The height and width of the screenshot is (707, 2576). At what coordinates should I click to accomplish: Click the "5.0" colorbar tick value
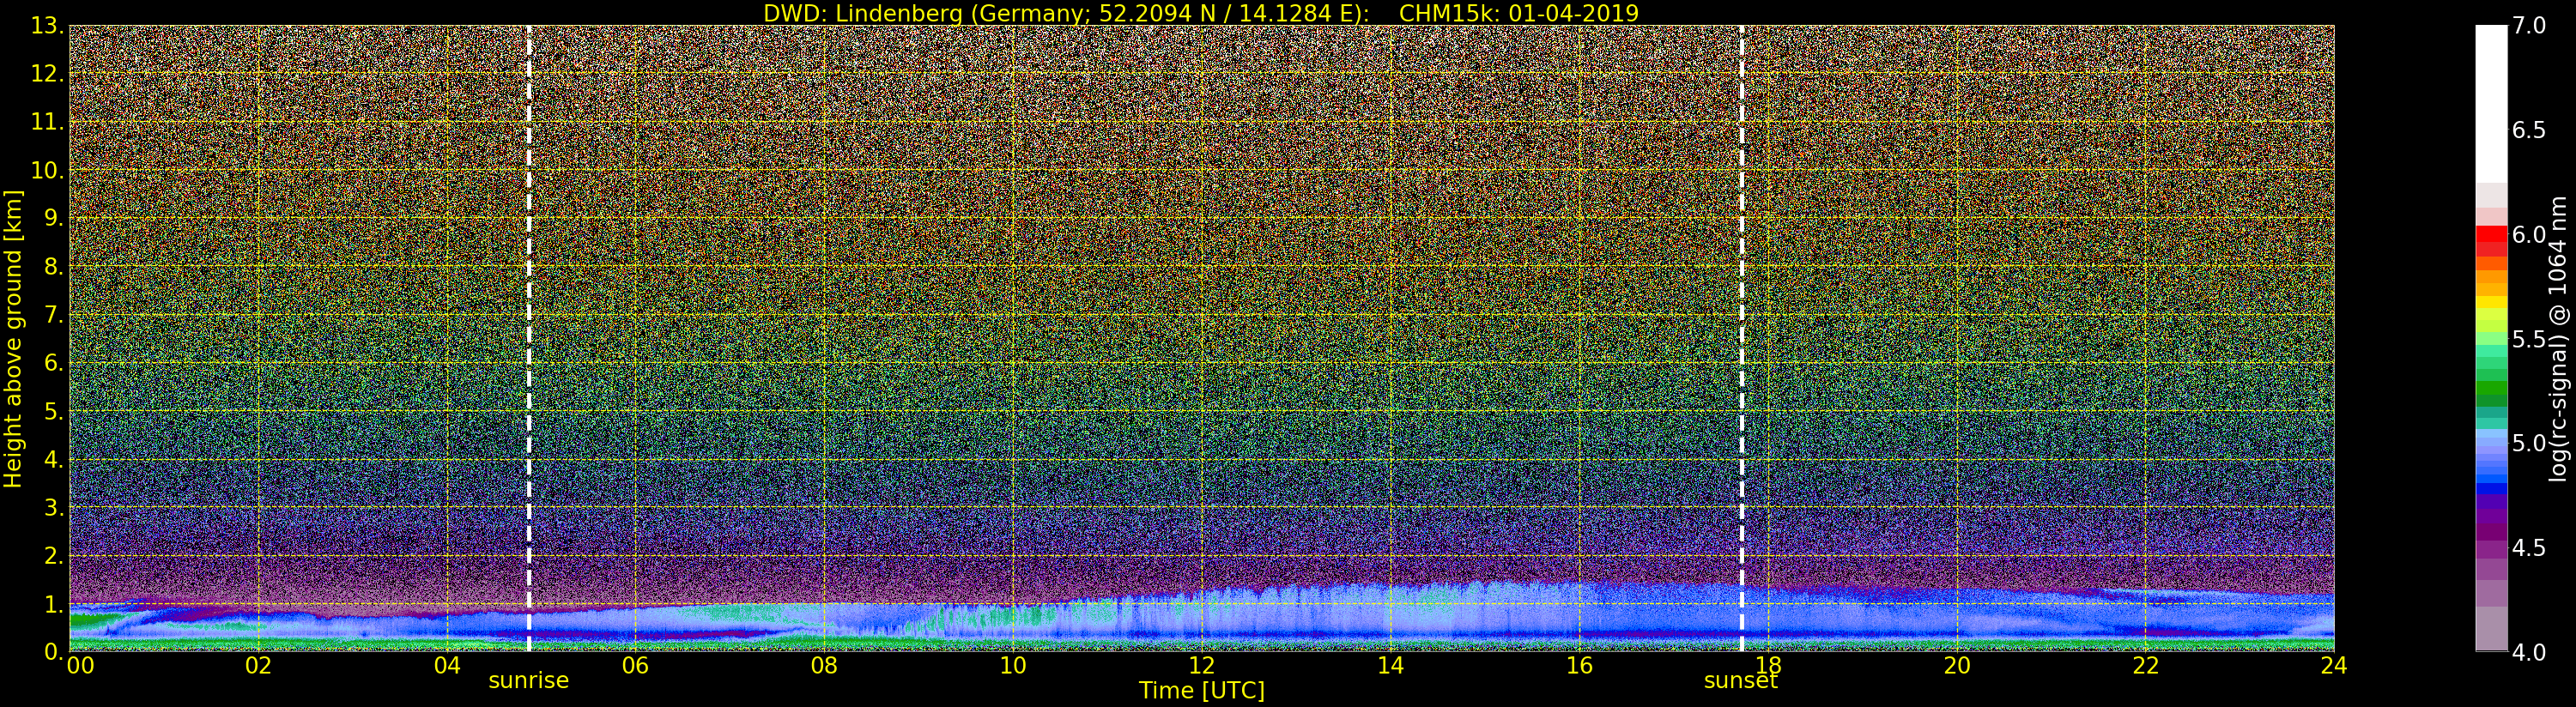pos(2529,443)
